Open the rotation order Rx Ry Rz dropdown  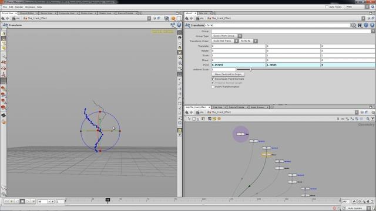248,41
